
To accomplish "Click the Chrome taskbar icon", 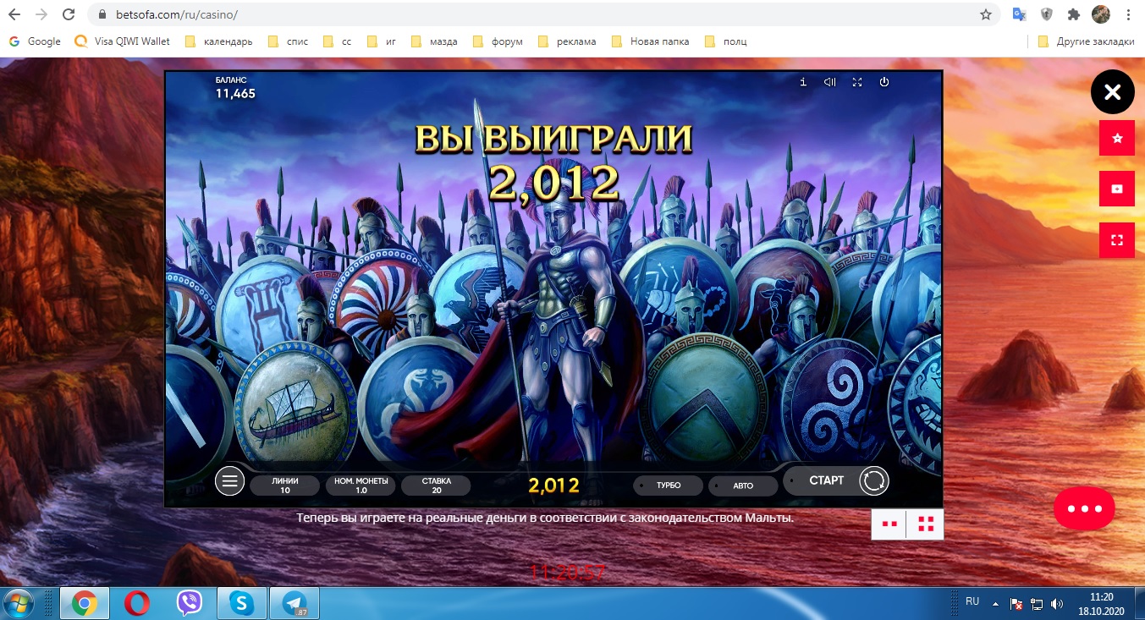I will [x=84, y=603].
